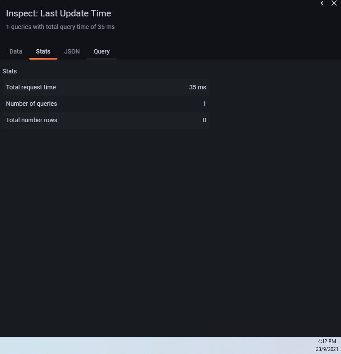341x354 pixels.
Task: Collapse the inspect drawer with the chevron
Action: pos(322,3)
